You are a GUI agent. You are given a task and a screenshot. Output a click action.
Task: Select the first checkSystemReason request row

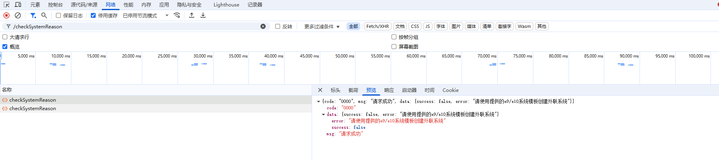[156, 100]
